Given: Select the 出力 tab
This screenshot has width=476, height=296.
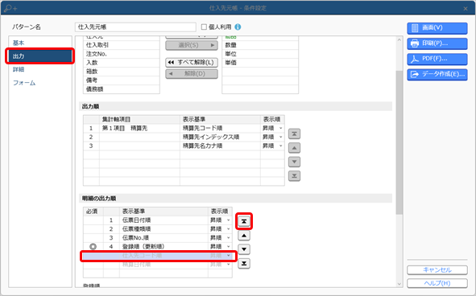Looking at the screenshot, I should pos(39,56).
